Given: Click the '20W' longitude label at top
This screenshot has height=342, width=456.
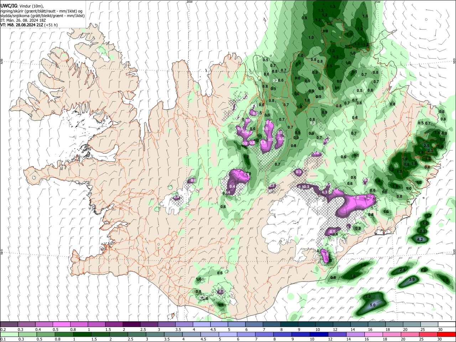Looking at the screenshot, I should point(189,2).
